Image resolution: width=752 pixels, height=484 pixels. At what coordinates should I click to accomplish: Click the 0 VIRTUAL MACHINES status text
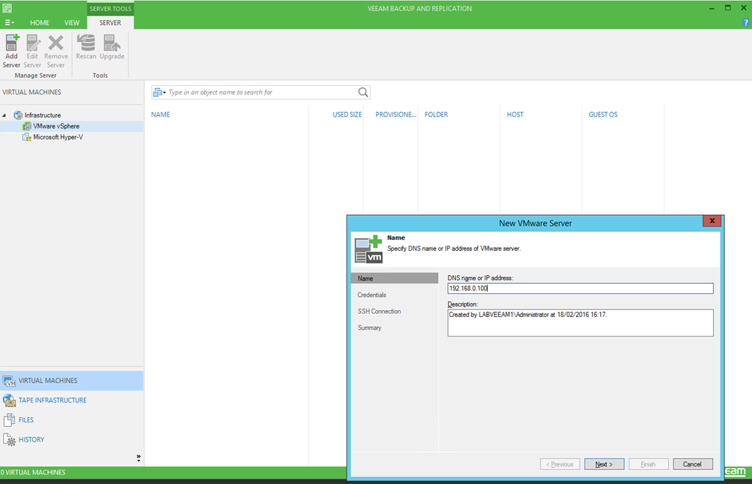(33, 472)
